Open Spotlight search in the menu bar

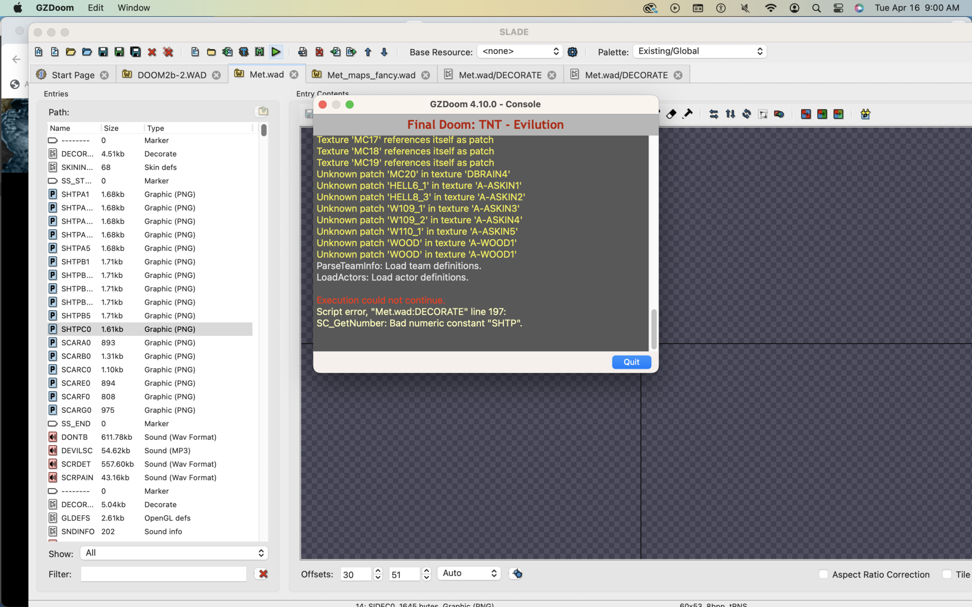point(816,8)
